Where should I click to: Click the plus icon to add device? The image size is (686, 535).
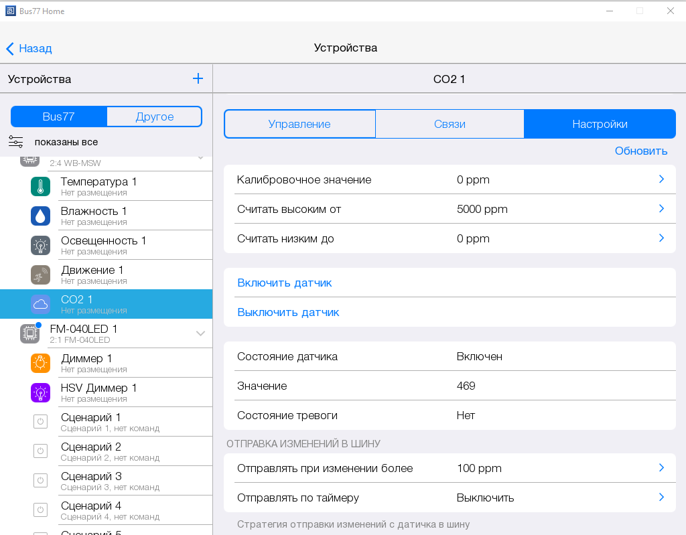[x=198, y=79]
